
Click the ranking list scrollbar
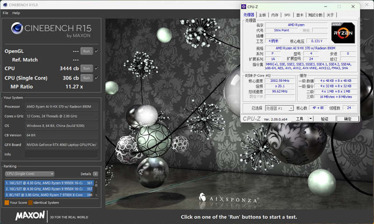[x=96, y=189]
